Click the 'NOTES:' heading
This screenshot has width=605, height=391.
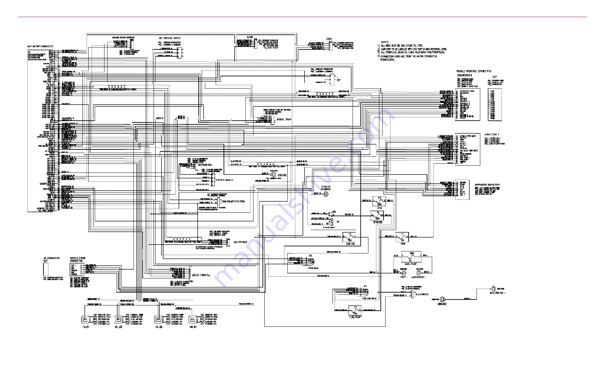pyautogui.click(x=385, y=42)
